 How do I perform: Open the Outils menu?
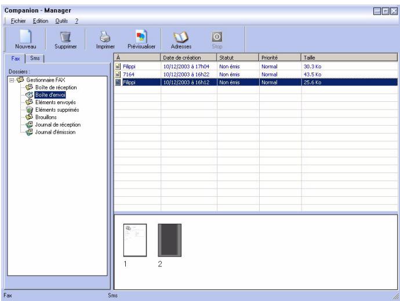pyautogui.click(x=61, y=21)
